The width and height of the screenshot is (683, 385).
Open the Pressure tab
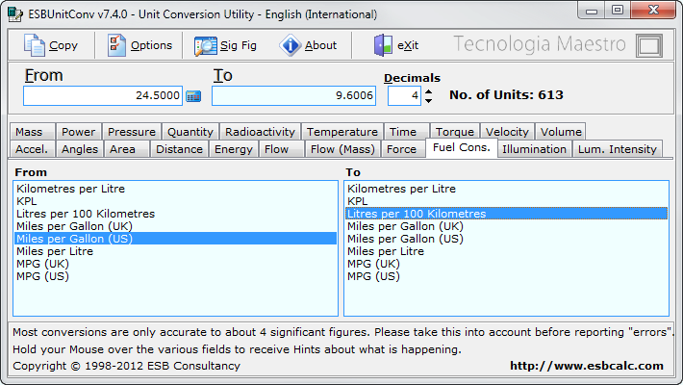click(132, 132)
